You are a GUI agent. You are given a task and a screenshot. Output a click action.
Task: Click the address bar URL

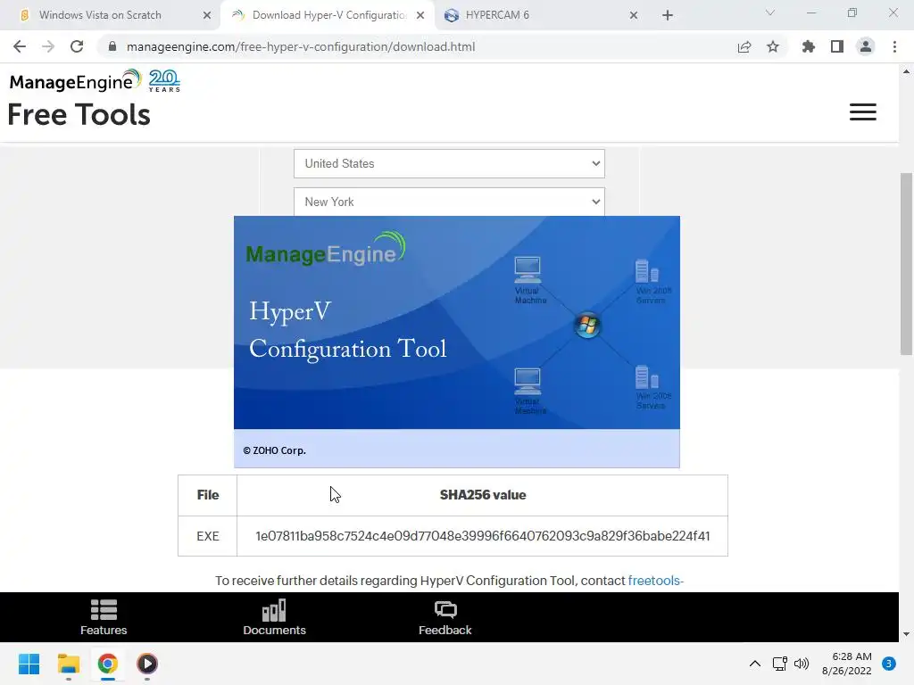301,46
